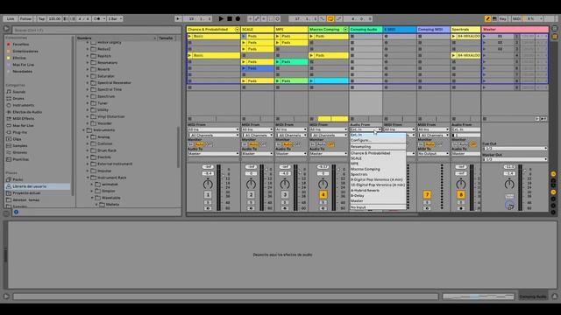Open MIDI From dropdown on first track
Image resolution: width=561 pixels, height=315 pixels.
213,129
